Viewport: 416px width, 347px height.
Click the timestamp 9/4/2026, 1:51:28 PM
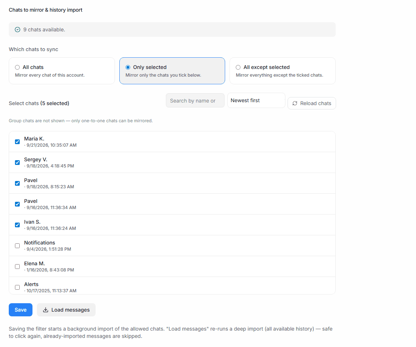click(49, 249)
